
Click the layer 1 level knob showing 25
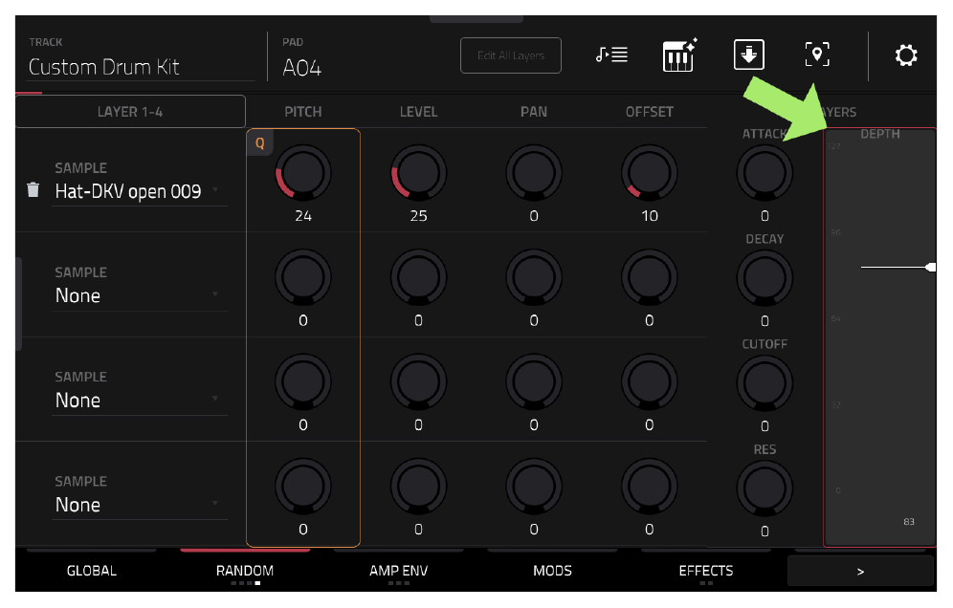pos(418,173)
